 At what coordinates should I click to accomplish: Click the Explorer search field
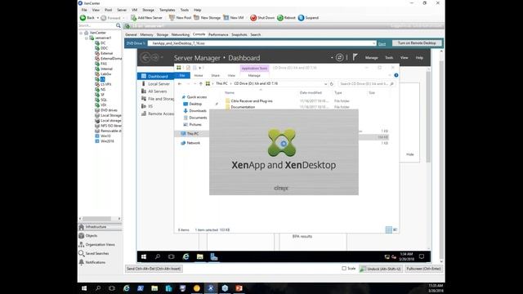367,84
